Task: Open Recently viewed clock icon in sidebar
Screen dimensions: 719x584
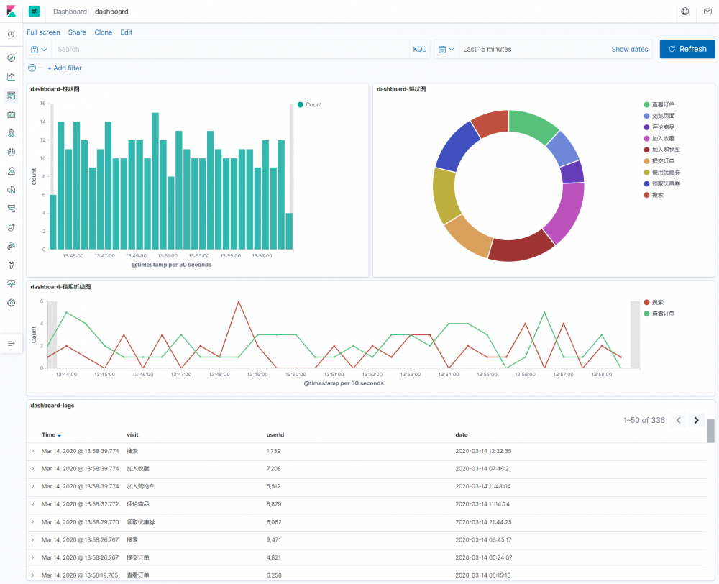Action: click(x=11, y=35)
